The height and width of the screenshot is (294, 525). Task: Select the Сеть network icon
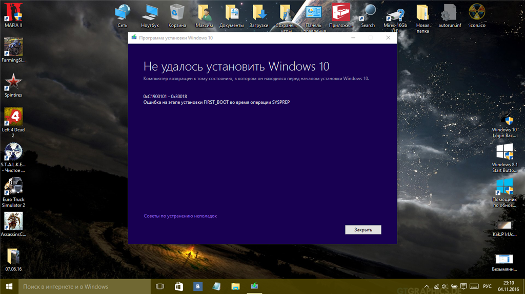(x=123, y=15)
